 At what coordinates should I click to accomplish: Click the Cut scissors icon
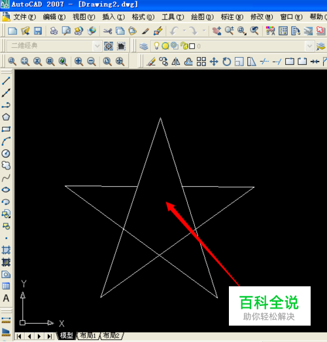click(107, 31)
